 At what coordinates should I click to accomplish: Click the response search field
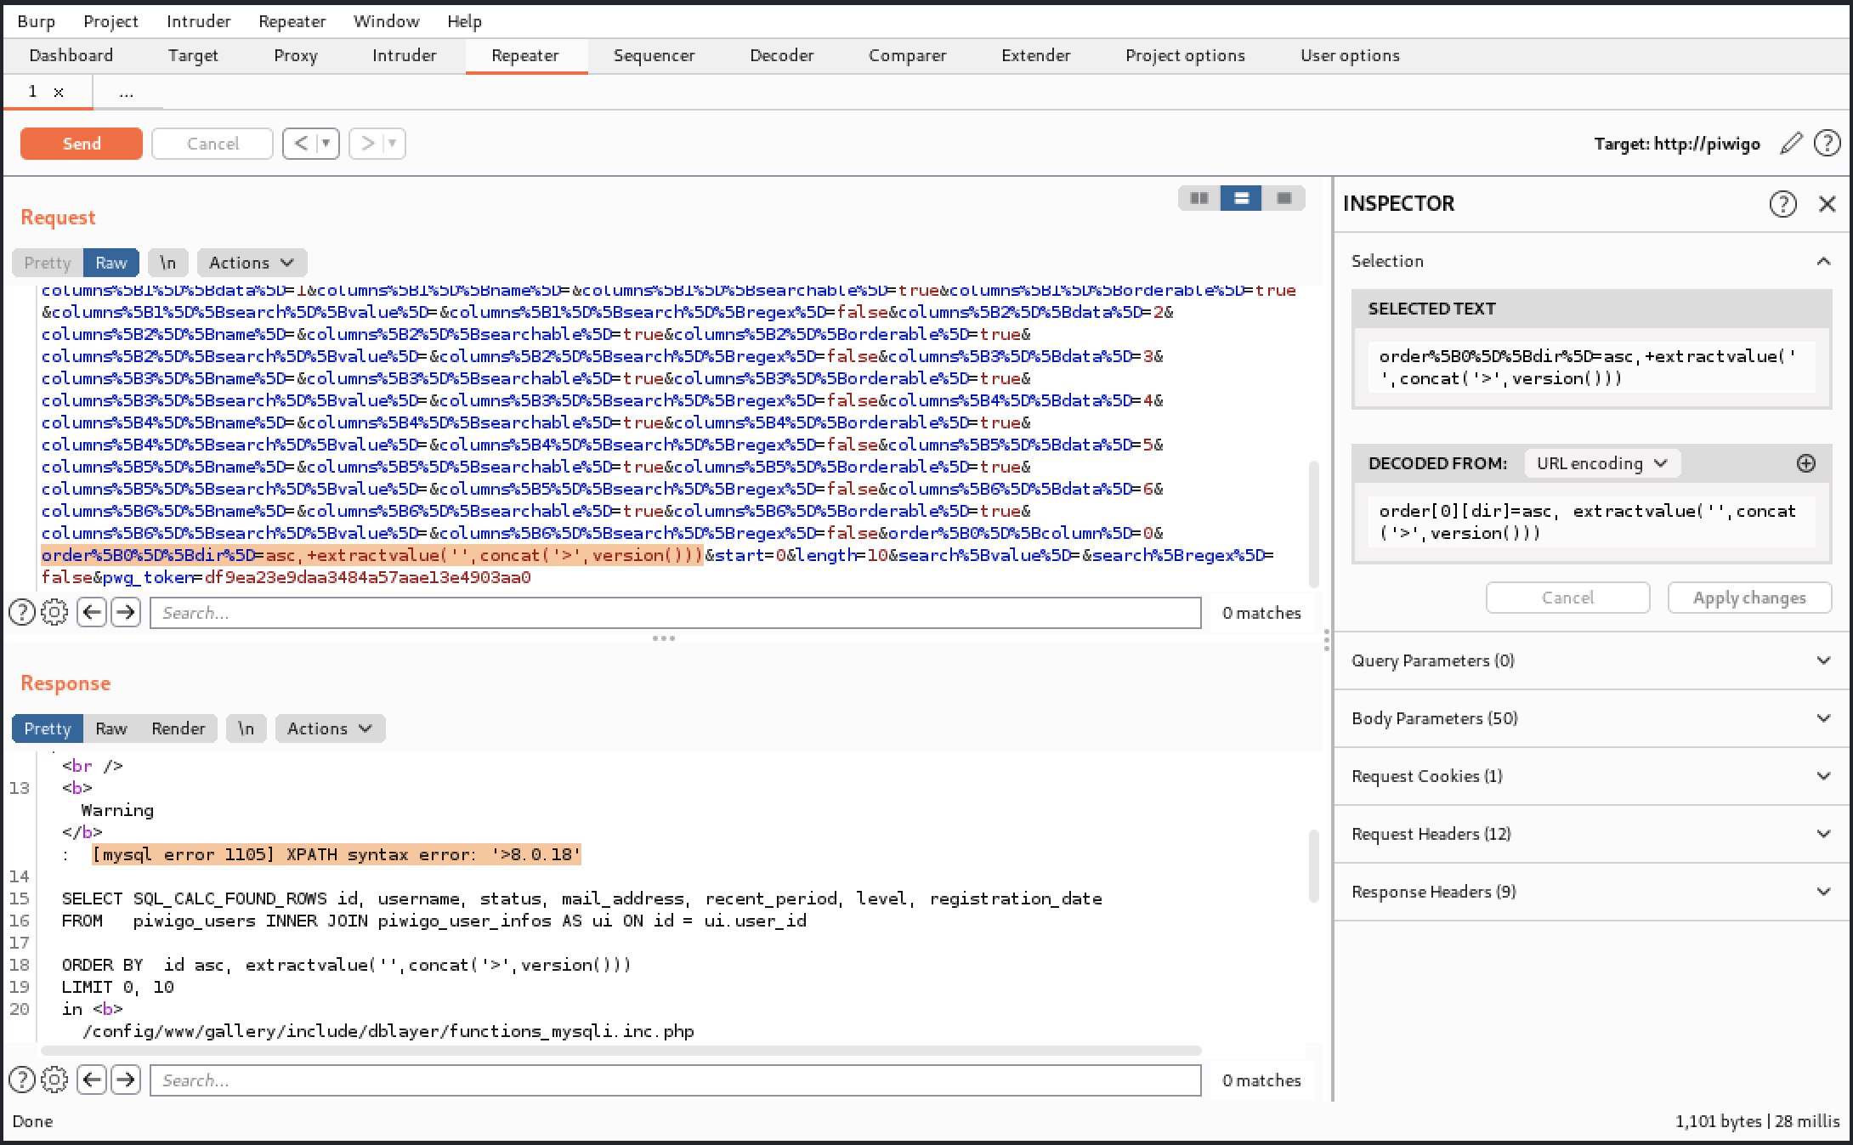click(x=676, y=1080)
